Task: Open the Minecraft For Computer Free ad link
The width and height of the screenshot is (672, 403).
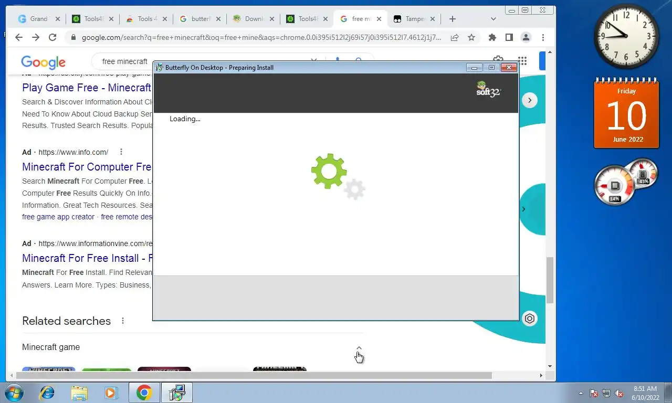Action: click(87, 167)
